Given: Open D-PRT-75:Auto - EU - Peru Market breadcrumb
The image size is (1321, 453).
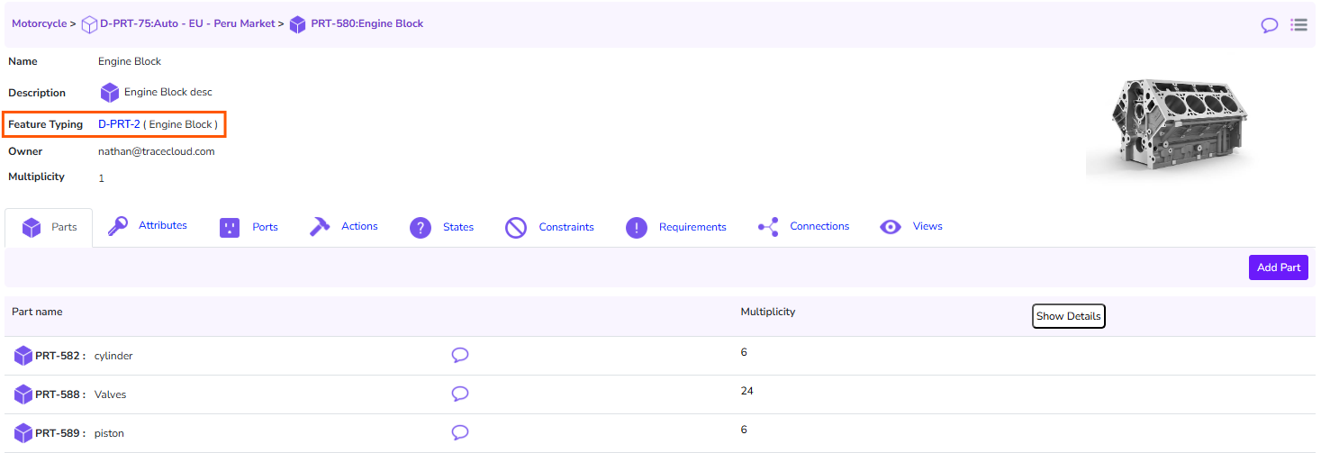Looking at the screenshot, I should (x=187, y=23).
